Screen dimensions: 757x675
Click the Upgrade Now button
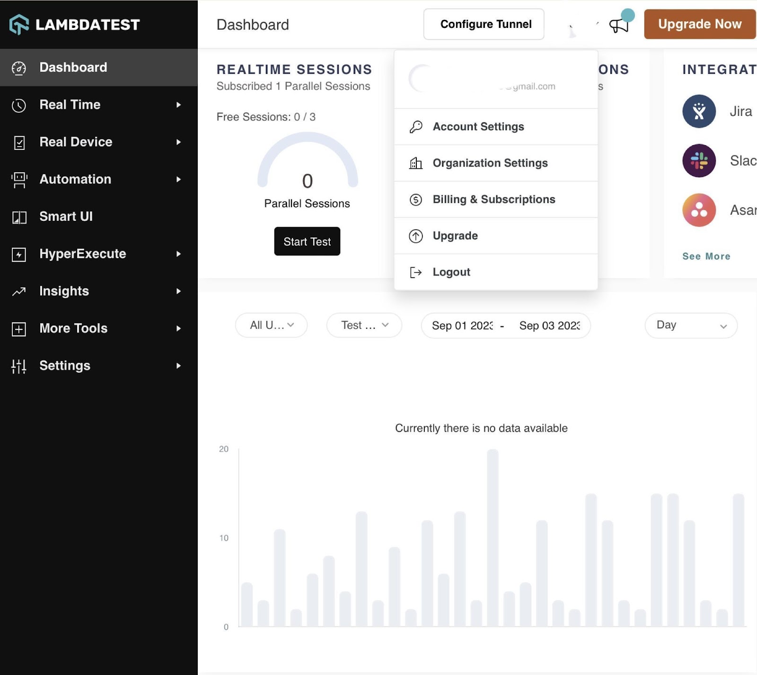point(700,24)
